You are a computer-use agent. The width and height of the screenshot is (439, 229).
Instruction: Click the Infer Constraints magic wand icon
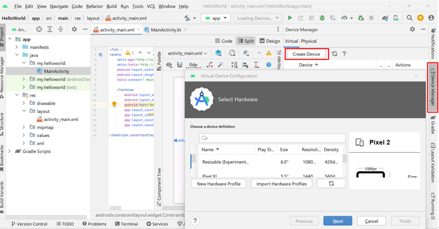click(x=221, y=65)
